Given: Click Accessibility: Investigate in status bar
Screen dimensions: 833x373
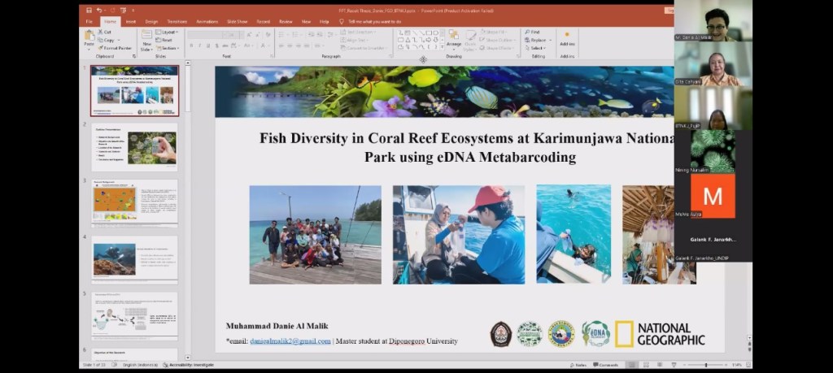Looking at the screenshot, I should point(191,365).
